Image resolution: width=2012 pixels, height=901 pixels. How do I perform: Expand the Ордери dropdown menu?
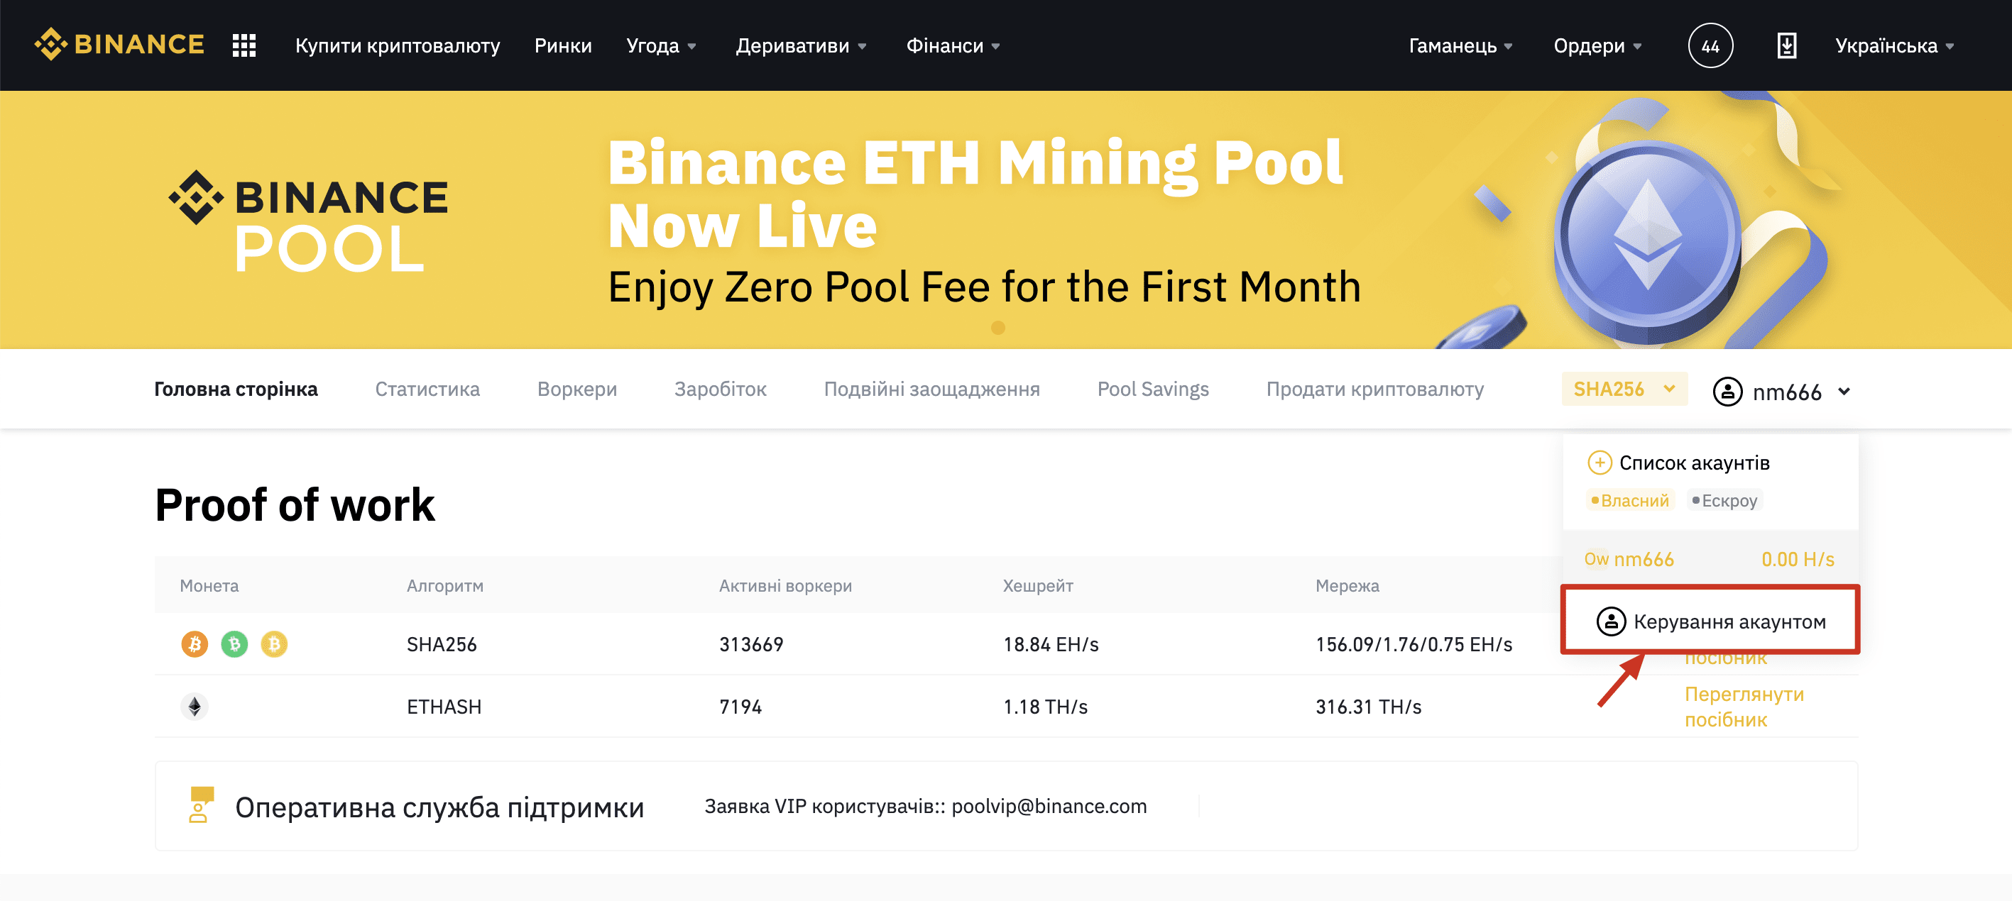pos(1597,46)
